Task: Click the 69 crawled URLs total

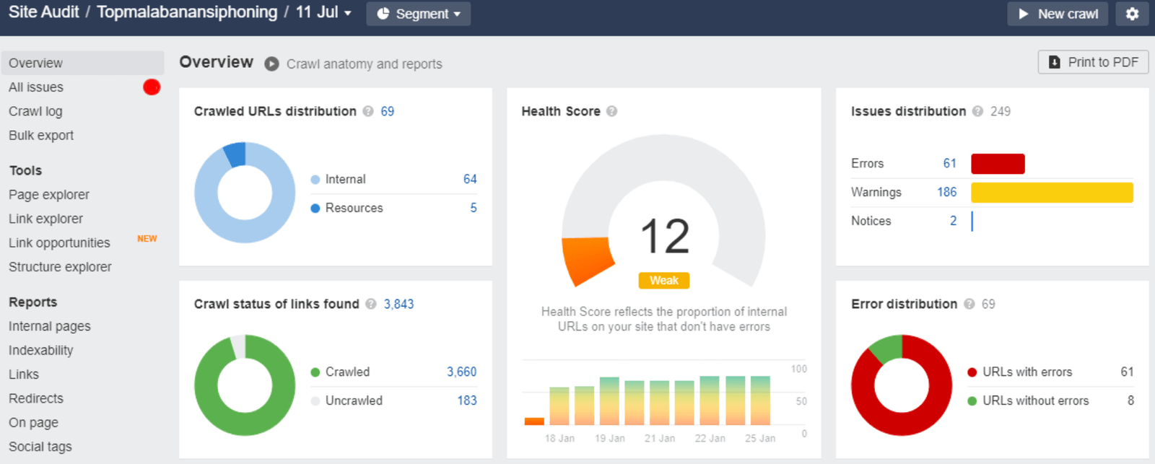Action: point(388,111)
